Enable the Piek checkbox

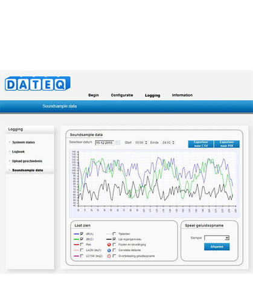coord(82,245)
